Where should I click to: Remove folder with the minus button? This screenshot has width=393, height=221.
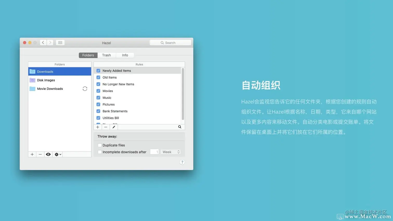tap(40, 154)
